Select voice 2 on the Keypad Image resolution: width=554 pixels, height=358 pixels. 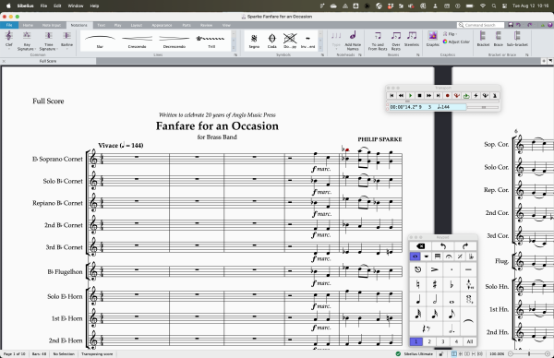[429, 341]
